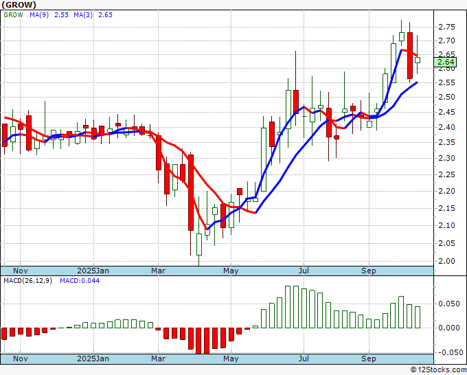Click the 2025Jan marker on price chart axis
Screen dimensions: 467x375
[x=92, y=271]
